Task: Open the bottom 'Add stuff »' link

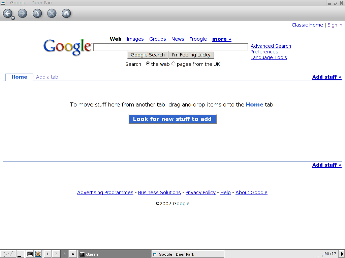Action: pos(327,165)
